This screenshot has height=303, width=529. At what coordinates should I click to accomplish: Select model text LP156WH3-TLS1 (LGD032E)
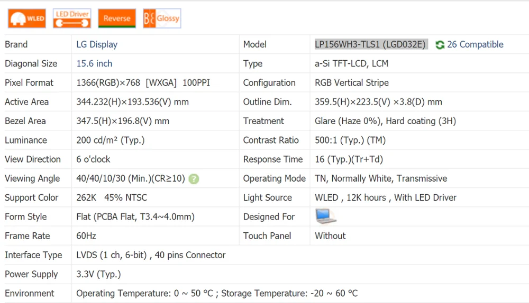tap(370, 44)
